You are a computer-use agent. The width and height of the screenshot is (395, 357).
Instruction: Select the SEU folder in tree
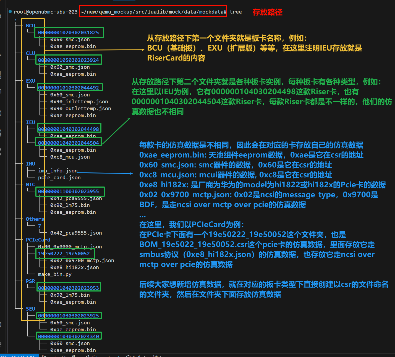point(30,309)
